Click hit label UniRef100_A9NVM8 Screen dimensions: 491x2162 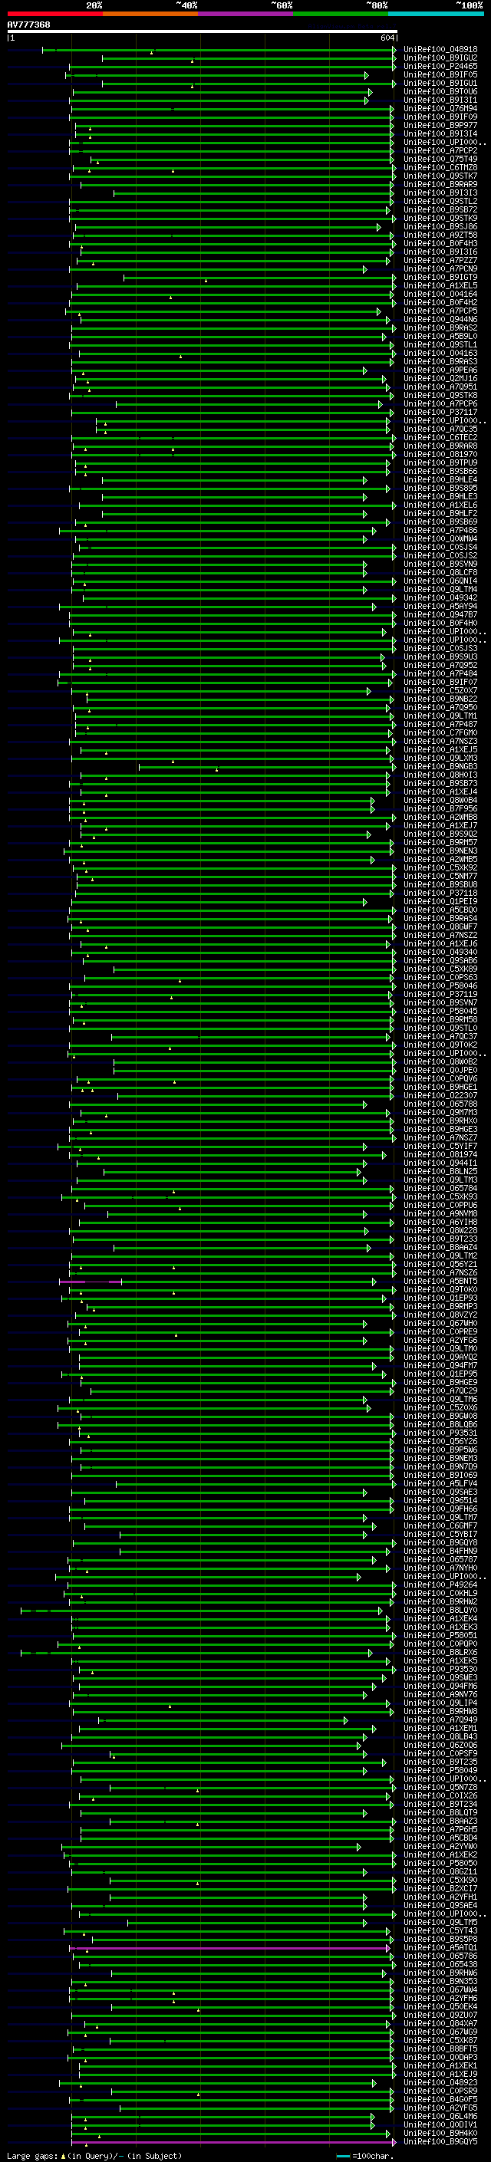pos(440,1213)
